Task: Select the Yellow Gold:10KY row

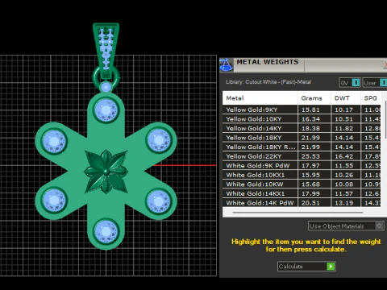Action: click(302, 119)
